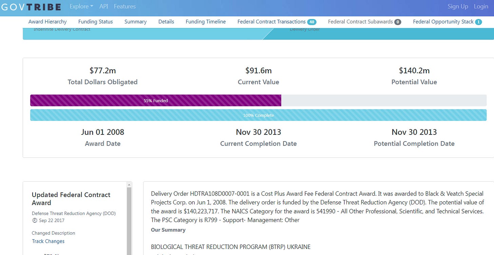Screen dimensions: 494x255
Task: Click the Sign Up link
Action: (x=458, y=6)
